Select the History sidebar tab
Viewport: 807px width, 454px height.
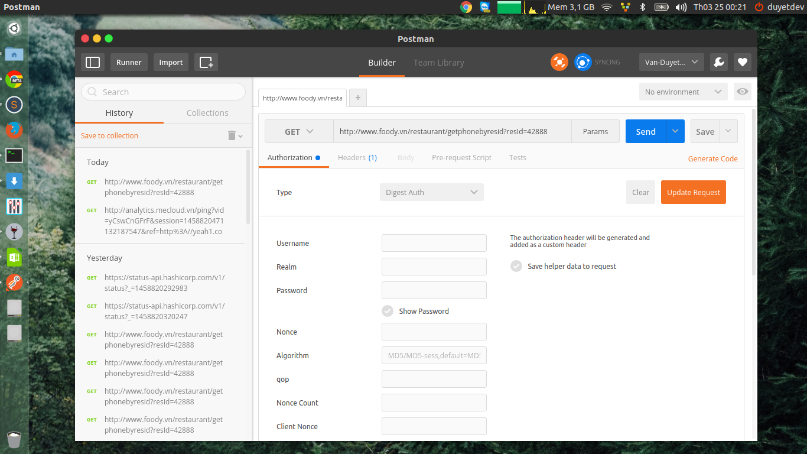coord(119,113)
